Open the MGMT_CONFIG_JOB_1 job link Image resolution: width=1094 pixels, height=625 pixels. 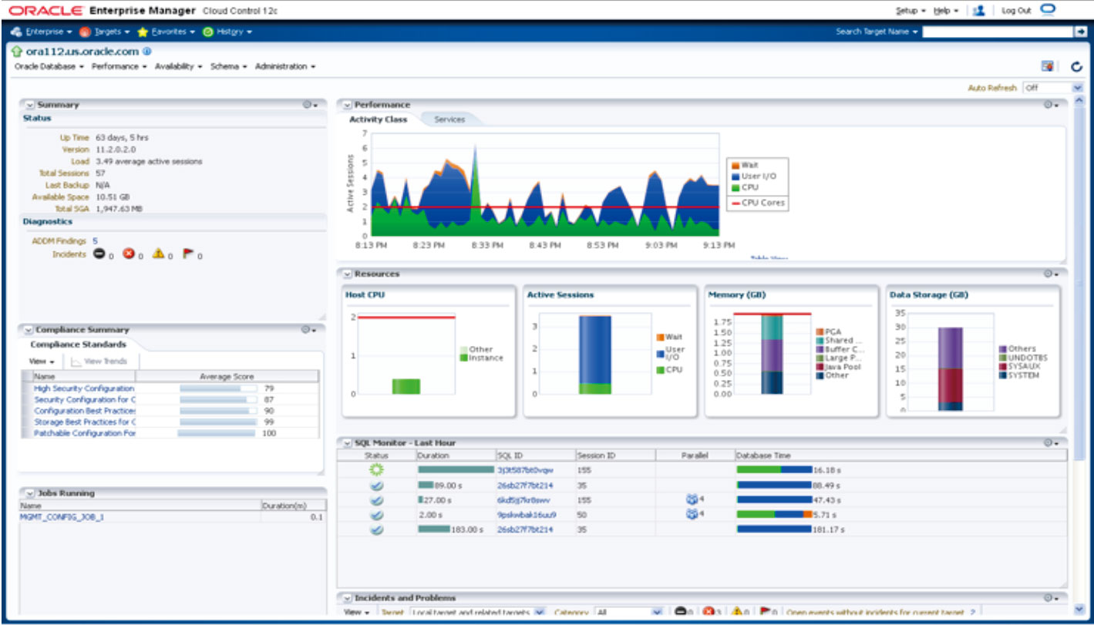click(x=62, y=517)
